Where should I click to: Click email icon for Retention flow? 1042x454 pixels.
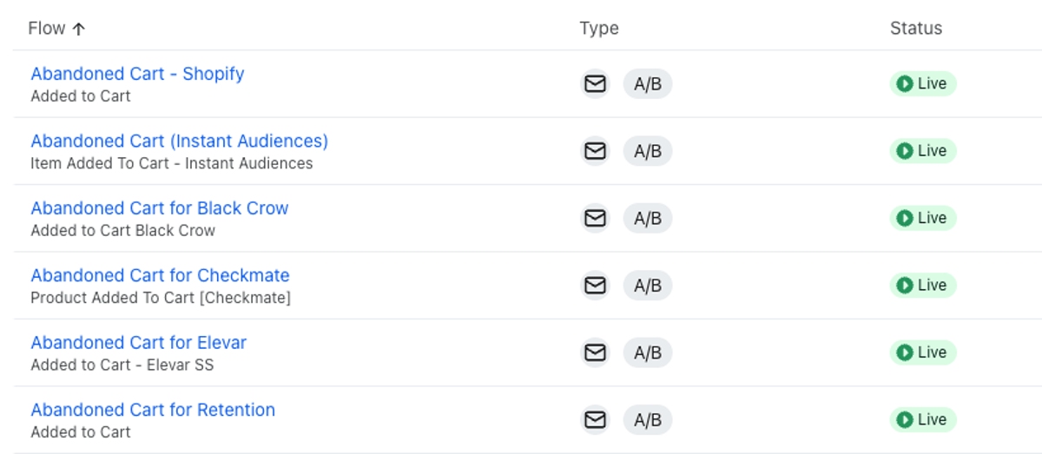pyautogui.click(x=595, y=420)
